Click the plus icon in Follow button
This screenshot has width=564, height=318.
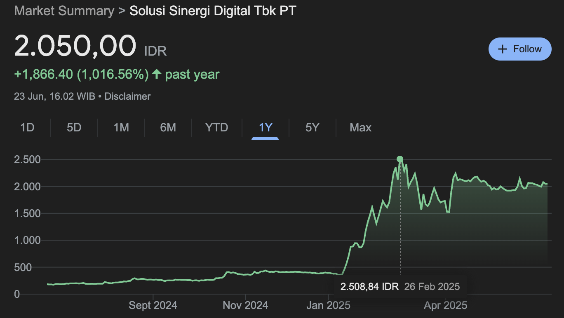point(502,49)
